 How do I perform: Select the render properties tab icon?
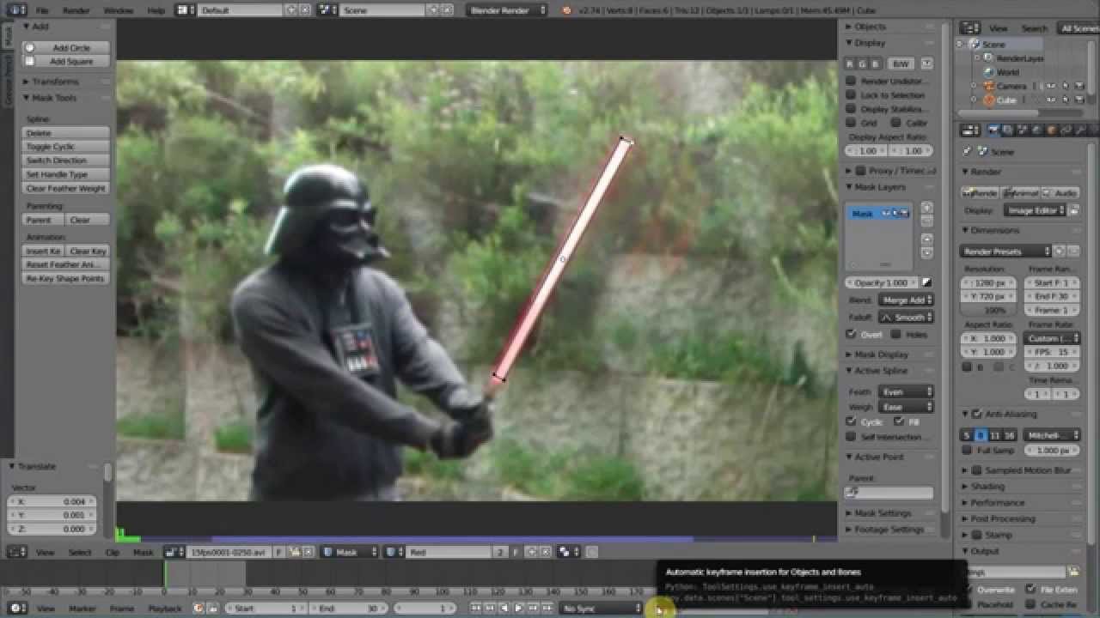993,130
